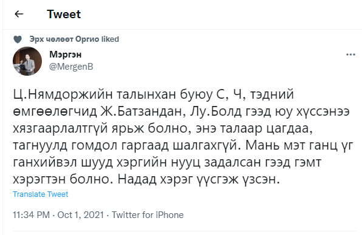362x235 pixels.
Task: Click the tweet line starting хязгаарлалтгүй
Action: [163, 128]
